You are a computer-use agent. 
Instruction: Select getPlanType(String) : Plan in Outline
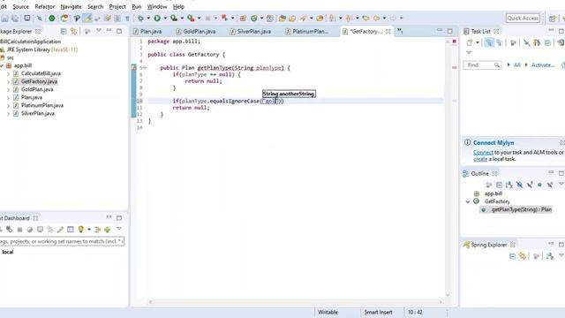(x=522, y=209)
